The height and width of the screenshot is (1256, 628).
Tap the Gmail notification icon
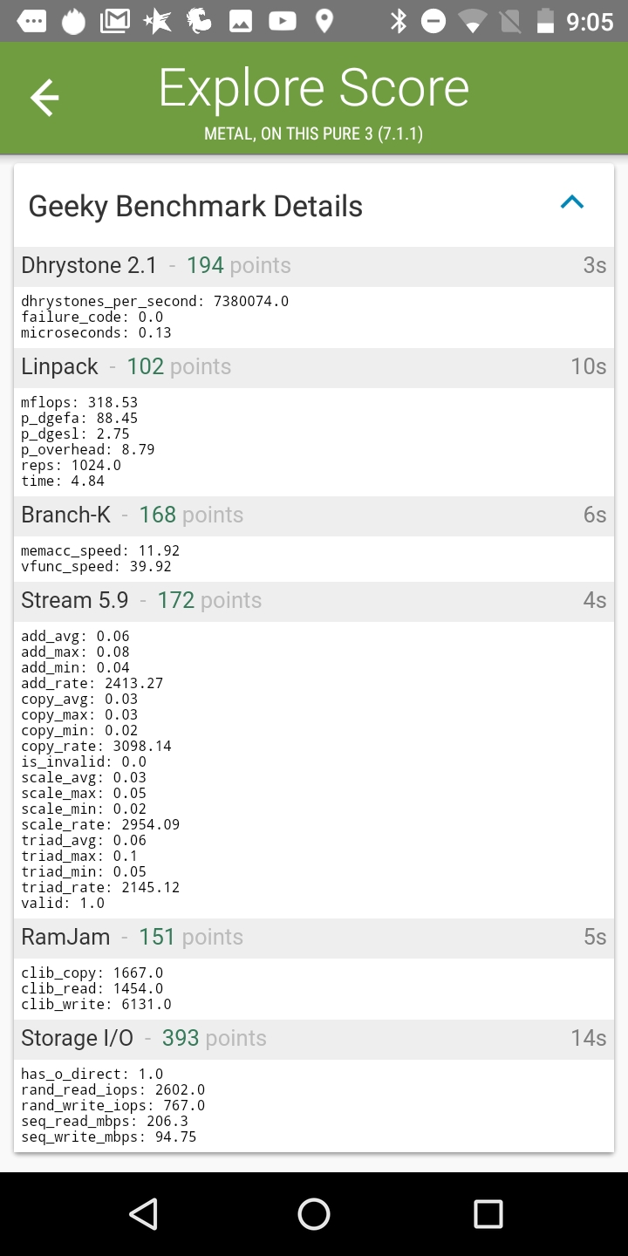tap(115, 21)
